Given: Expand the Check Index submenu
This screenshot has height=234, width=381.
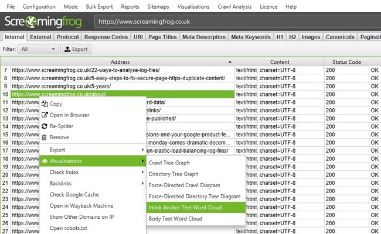Looking at the screenshot, I should (x=92, y=172).
